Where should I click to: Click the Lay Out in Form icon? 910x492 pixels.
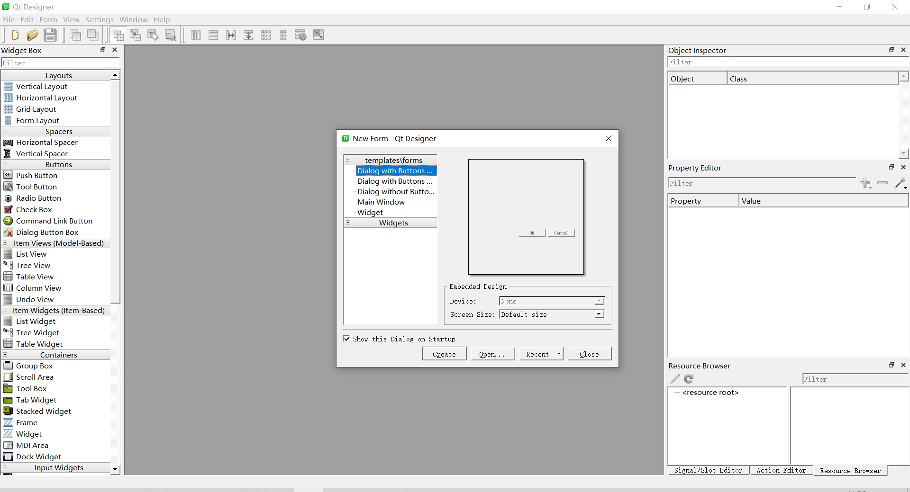(x=283, y=35)
